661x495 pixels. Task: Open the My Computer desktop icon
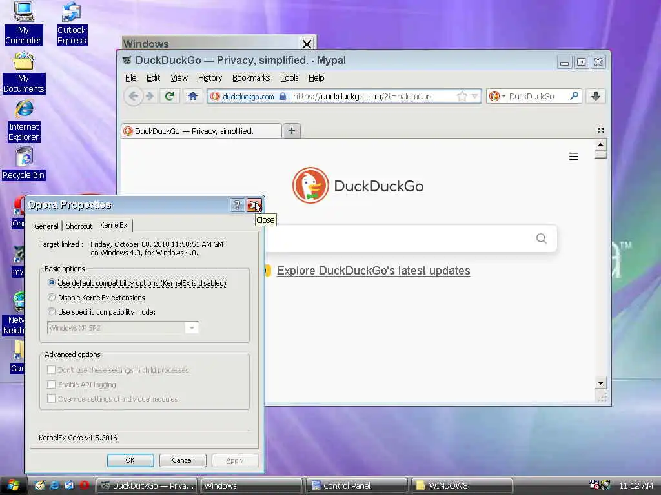pos(23,23)
